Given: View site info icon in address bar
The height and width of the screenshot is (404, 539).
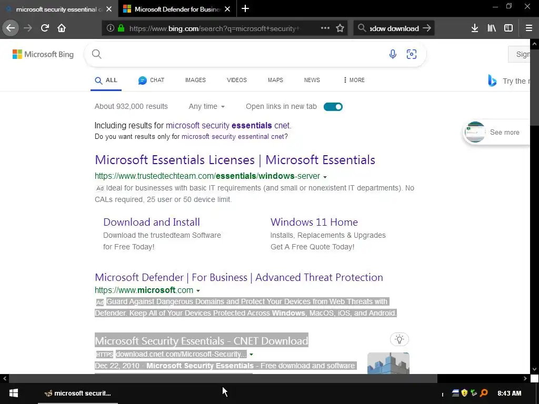Looking at the screenshot, I should click(110, 28).
